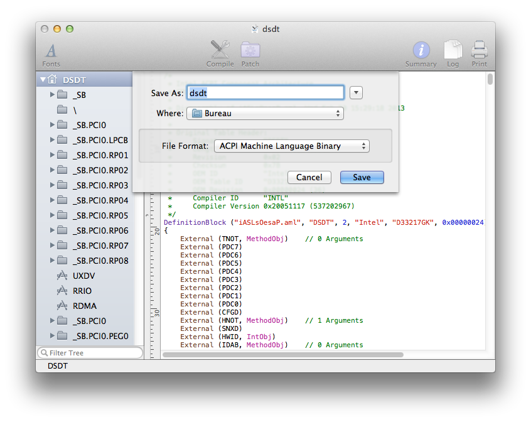Expand the _SB.PCI0.LPCB tree node
531x422 pixels.
[x=52, y=140]
